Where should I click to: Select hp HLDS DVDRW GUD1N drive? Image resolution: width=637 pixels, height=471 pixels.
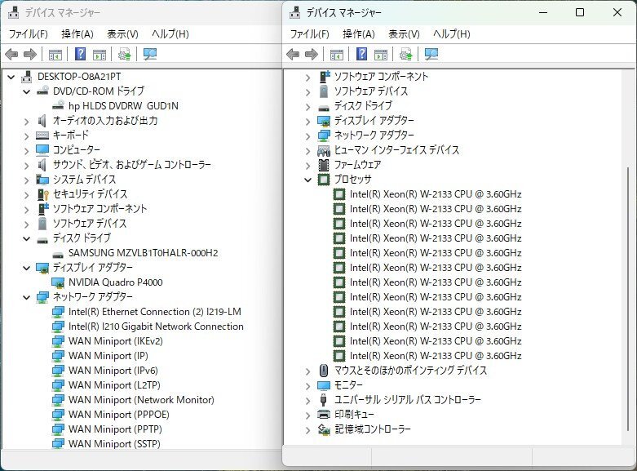[123, 106]
